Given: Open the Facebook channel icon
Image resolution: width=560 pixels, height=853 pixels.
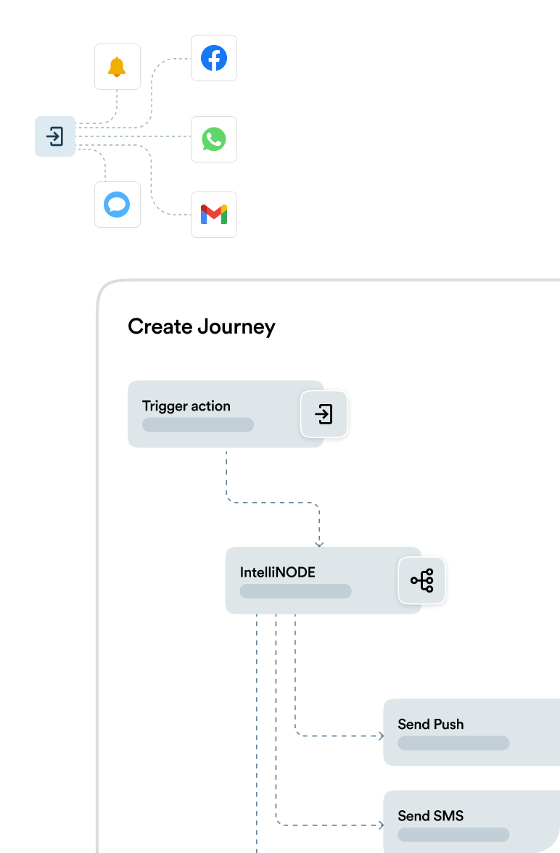Looking at the screenshot, I should point(214,58).
